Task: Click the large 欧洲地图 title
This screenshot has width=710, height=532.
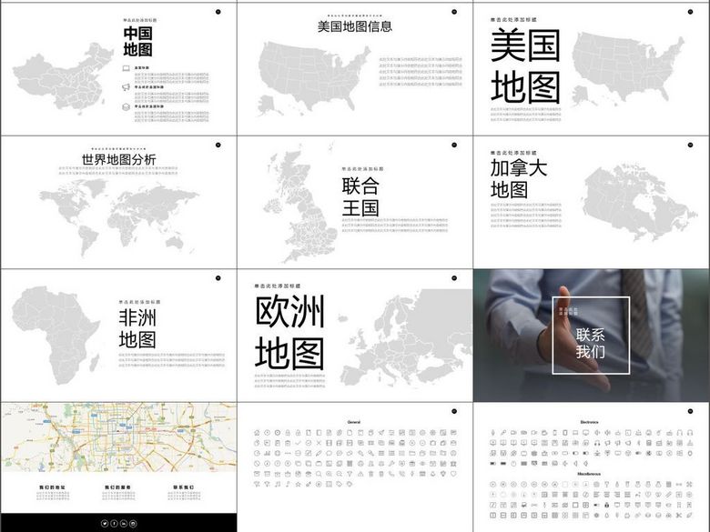Action: click(289, 332)
